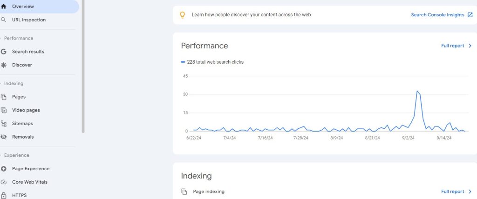Click the Video pages icon
Viewport: 477px width, 199px height.
(x=4, y=110)
